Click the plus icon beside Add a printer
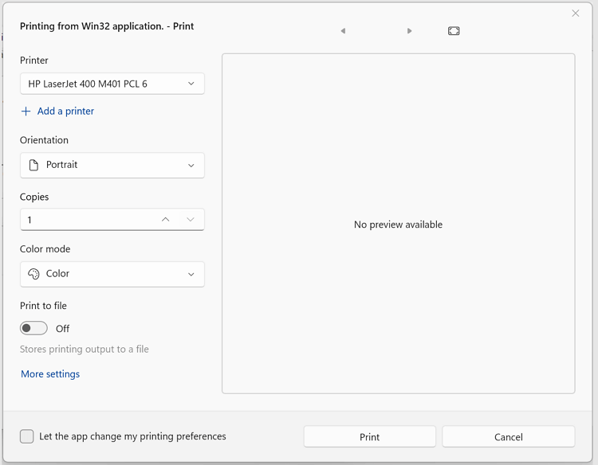Image resolution: width=598 pixels, height=465 pixels. pyautogui.click(x=26, y=111)
